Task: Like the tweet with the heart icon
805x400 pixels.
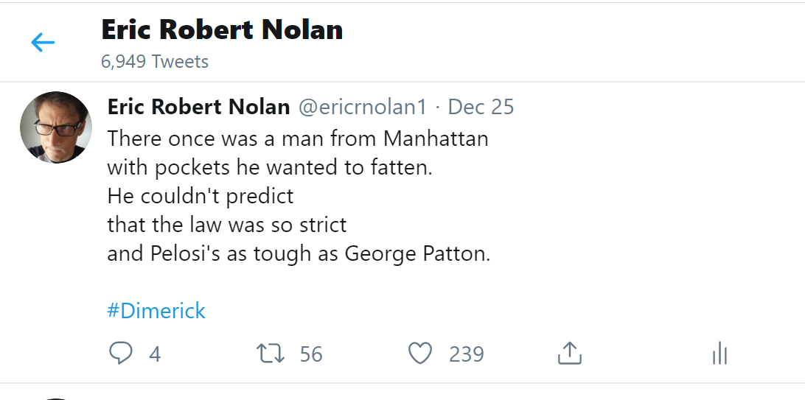Action: [x=420, y=354]
